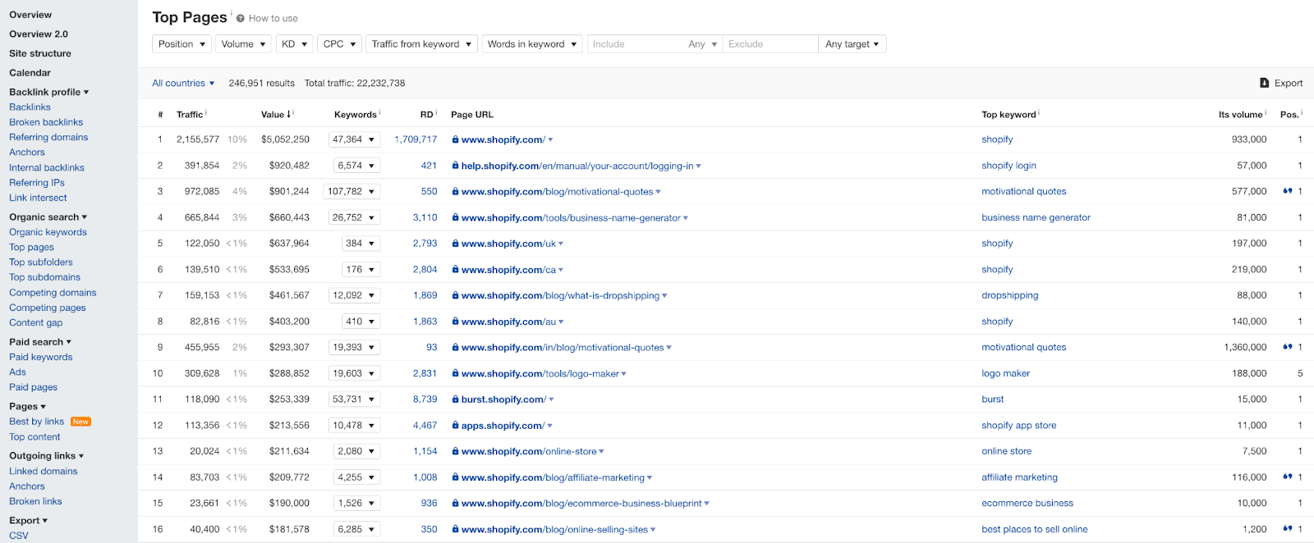Screen dimensions: 1314x543
Task: Open Site structure in the sidebar
Action: point(40,53)
